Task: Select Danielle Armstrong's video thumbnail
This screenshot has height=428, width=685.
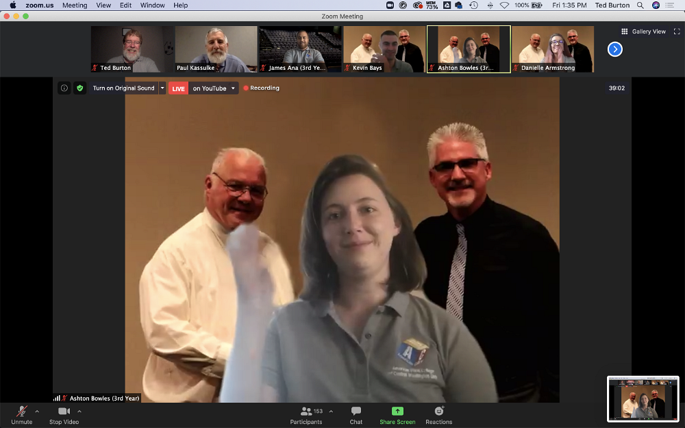Action: point(553,49)
